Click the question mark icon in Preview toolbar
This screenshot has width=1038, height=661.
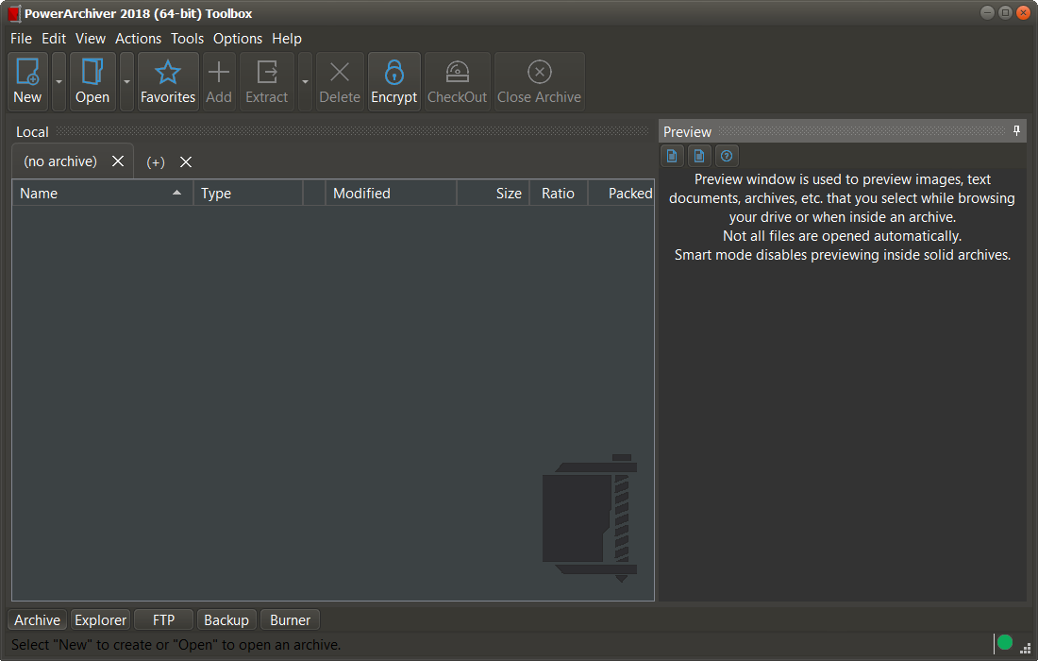coord(727,157)
